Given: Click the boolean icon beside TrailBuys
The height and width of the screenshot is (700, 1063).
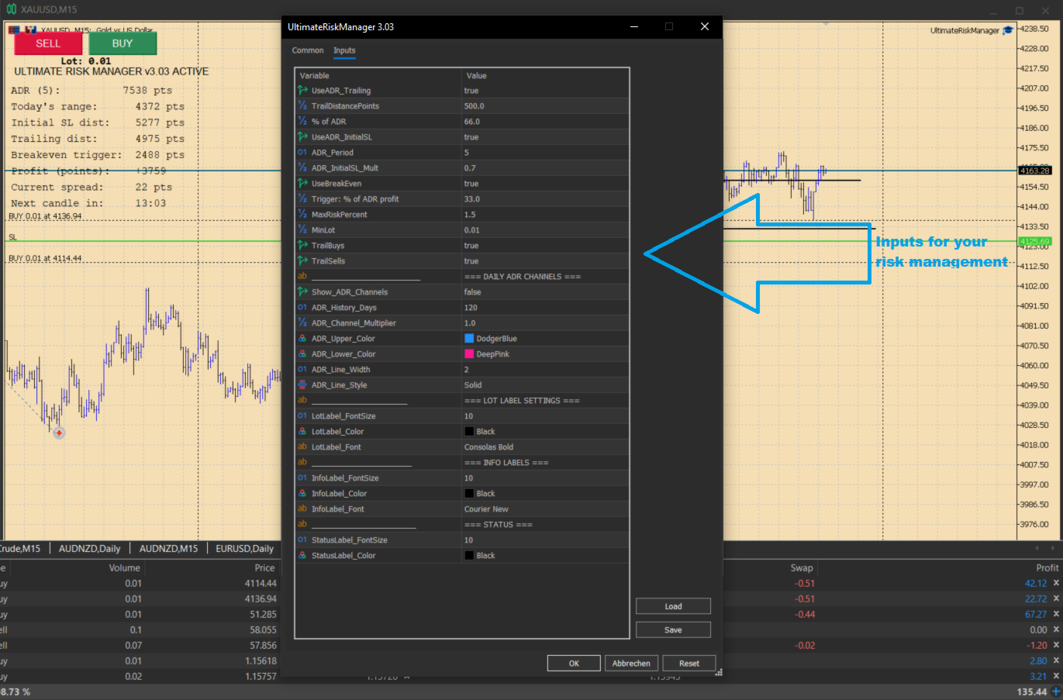Looking at the screenshot, I should coord(302,246).
